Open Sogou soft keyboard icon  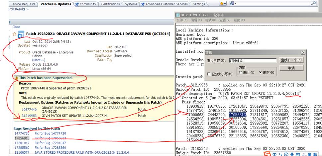298,154
